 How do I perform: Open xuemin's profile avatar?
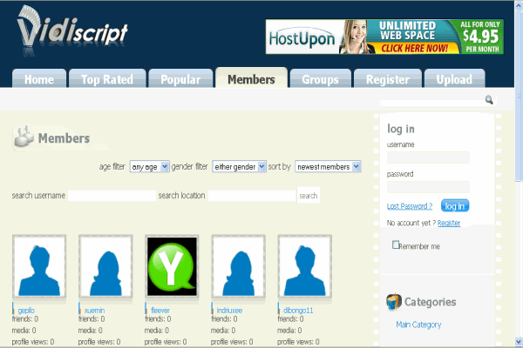click(105, 267)
